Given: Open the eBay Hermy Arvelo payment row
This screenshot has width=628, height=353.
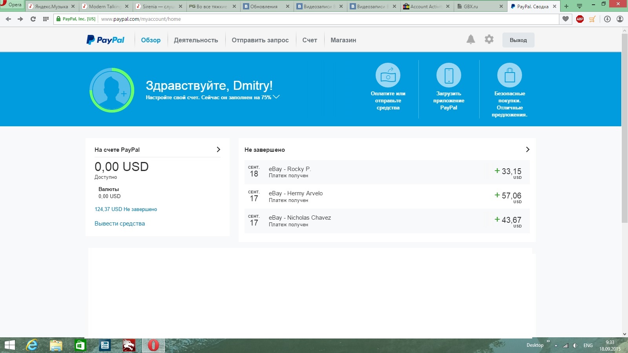Looking at the screenshot, I should click(x=387, y=197).
